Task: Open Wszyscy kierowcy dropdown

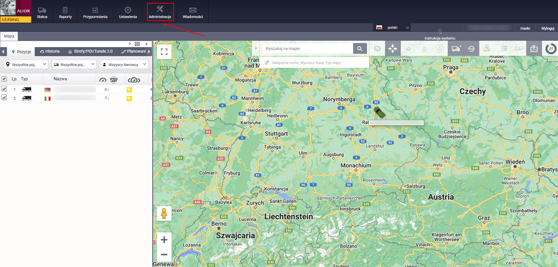Action: tap(124, 64)
